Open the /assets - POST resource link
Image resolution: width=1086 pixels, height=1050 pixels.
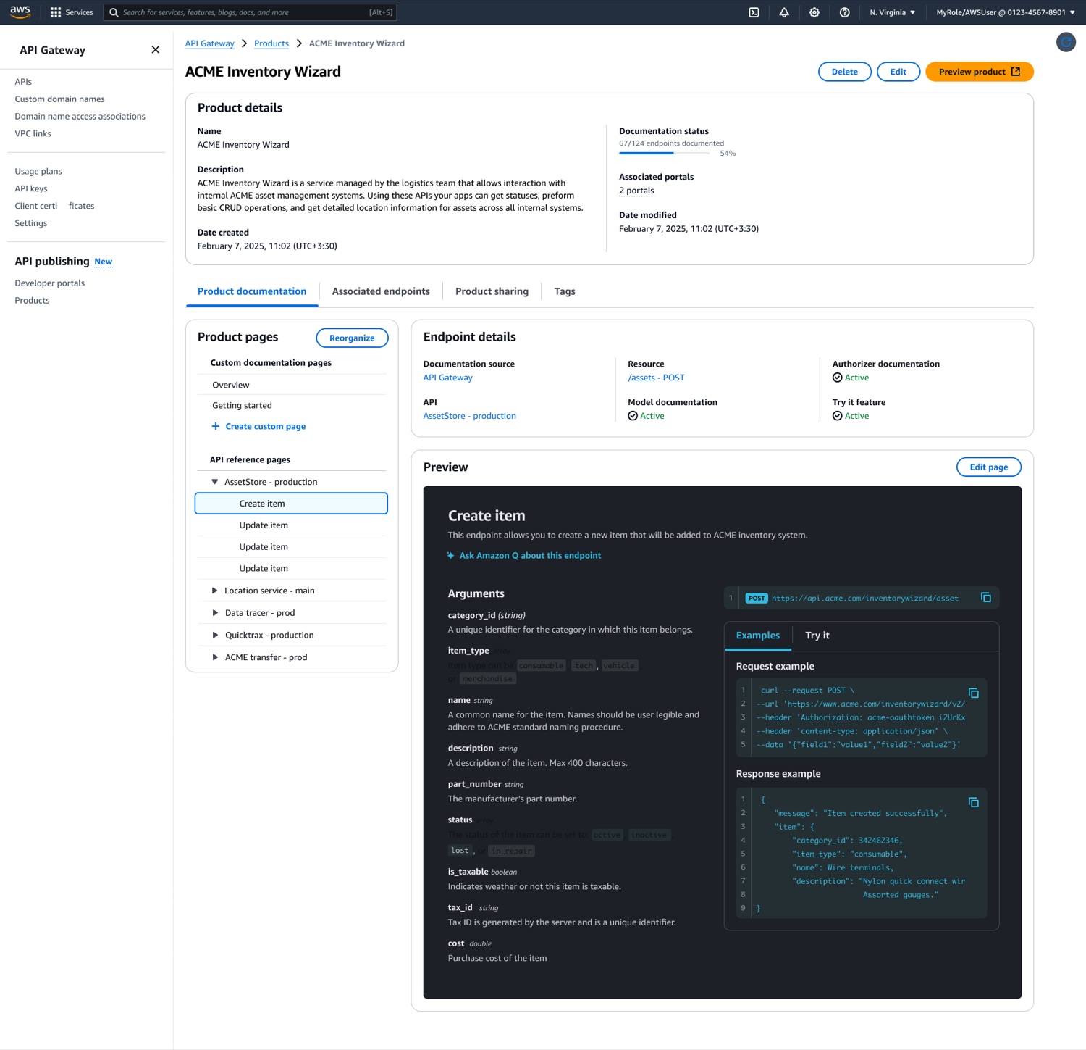coord(656,378)
